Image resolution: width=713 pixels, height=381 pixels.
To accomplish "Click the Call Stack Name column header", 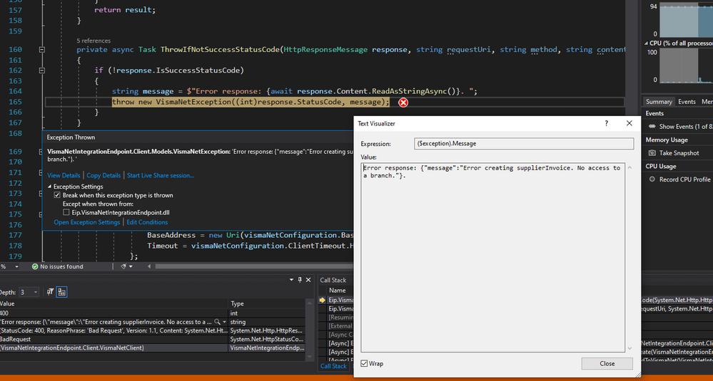I will (x=338, y=291).
